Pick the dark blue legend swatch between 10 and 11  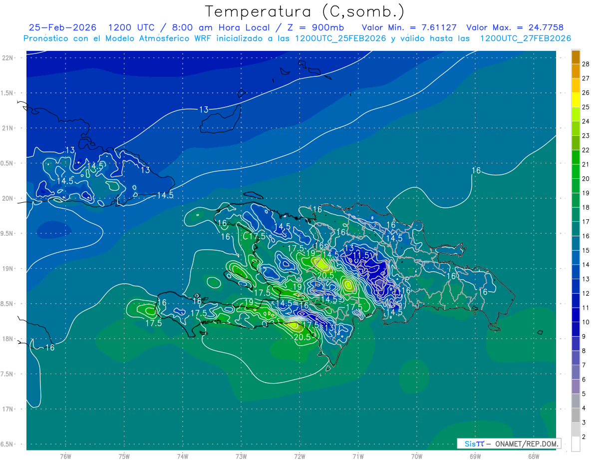(x=576, y=315)
